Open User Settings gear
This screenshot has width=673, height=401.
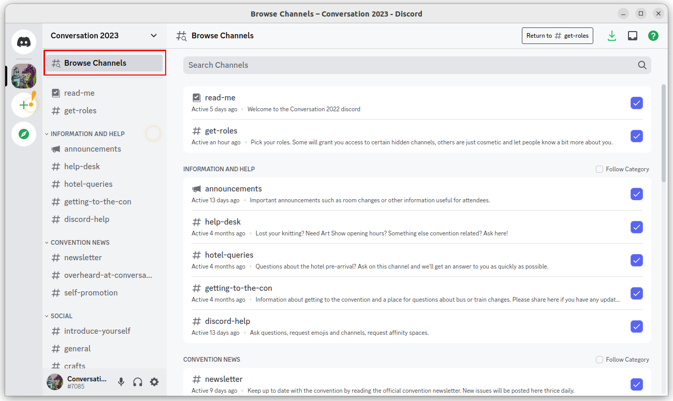point(154,382)
